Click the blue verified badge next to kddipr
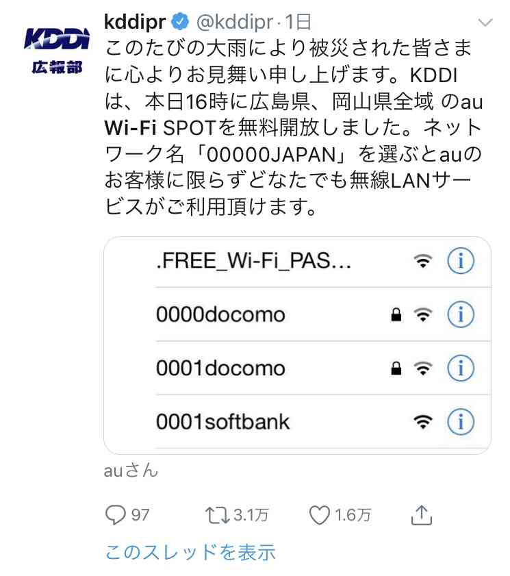510x576 pixels. pos(180,21)
